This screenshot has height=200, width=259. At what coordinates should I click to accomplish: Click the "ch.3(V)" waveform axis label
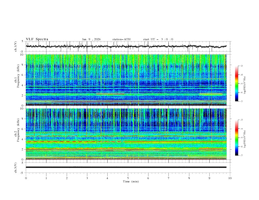pos(16,168)
